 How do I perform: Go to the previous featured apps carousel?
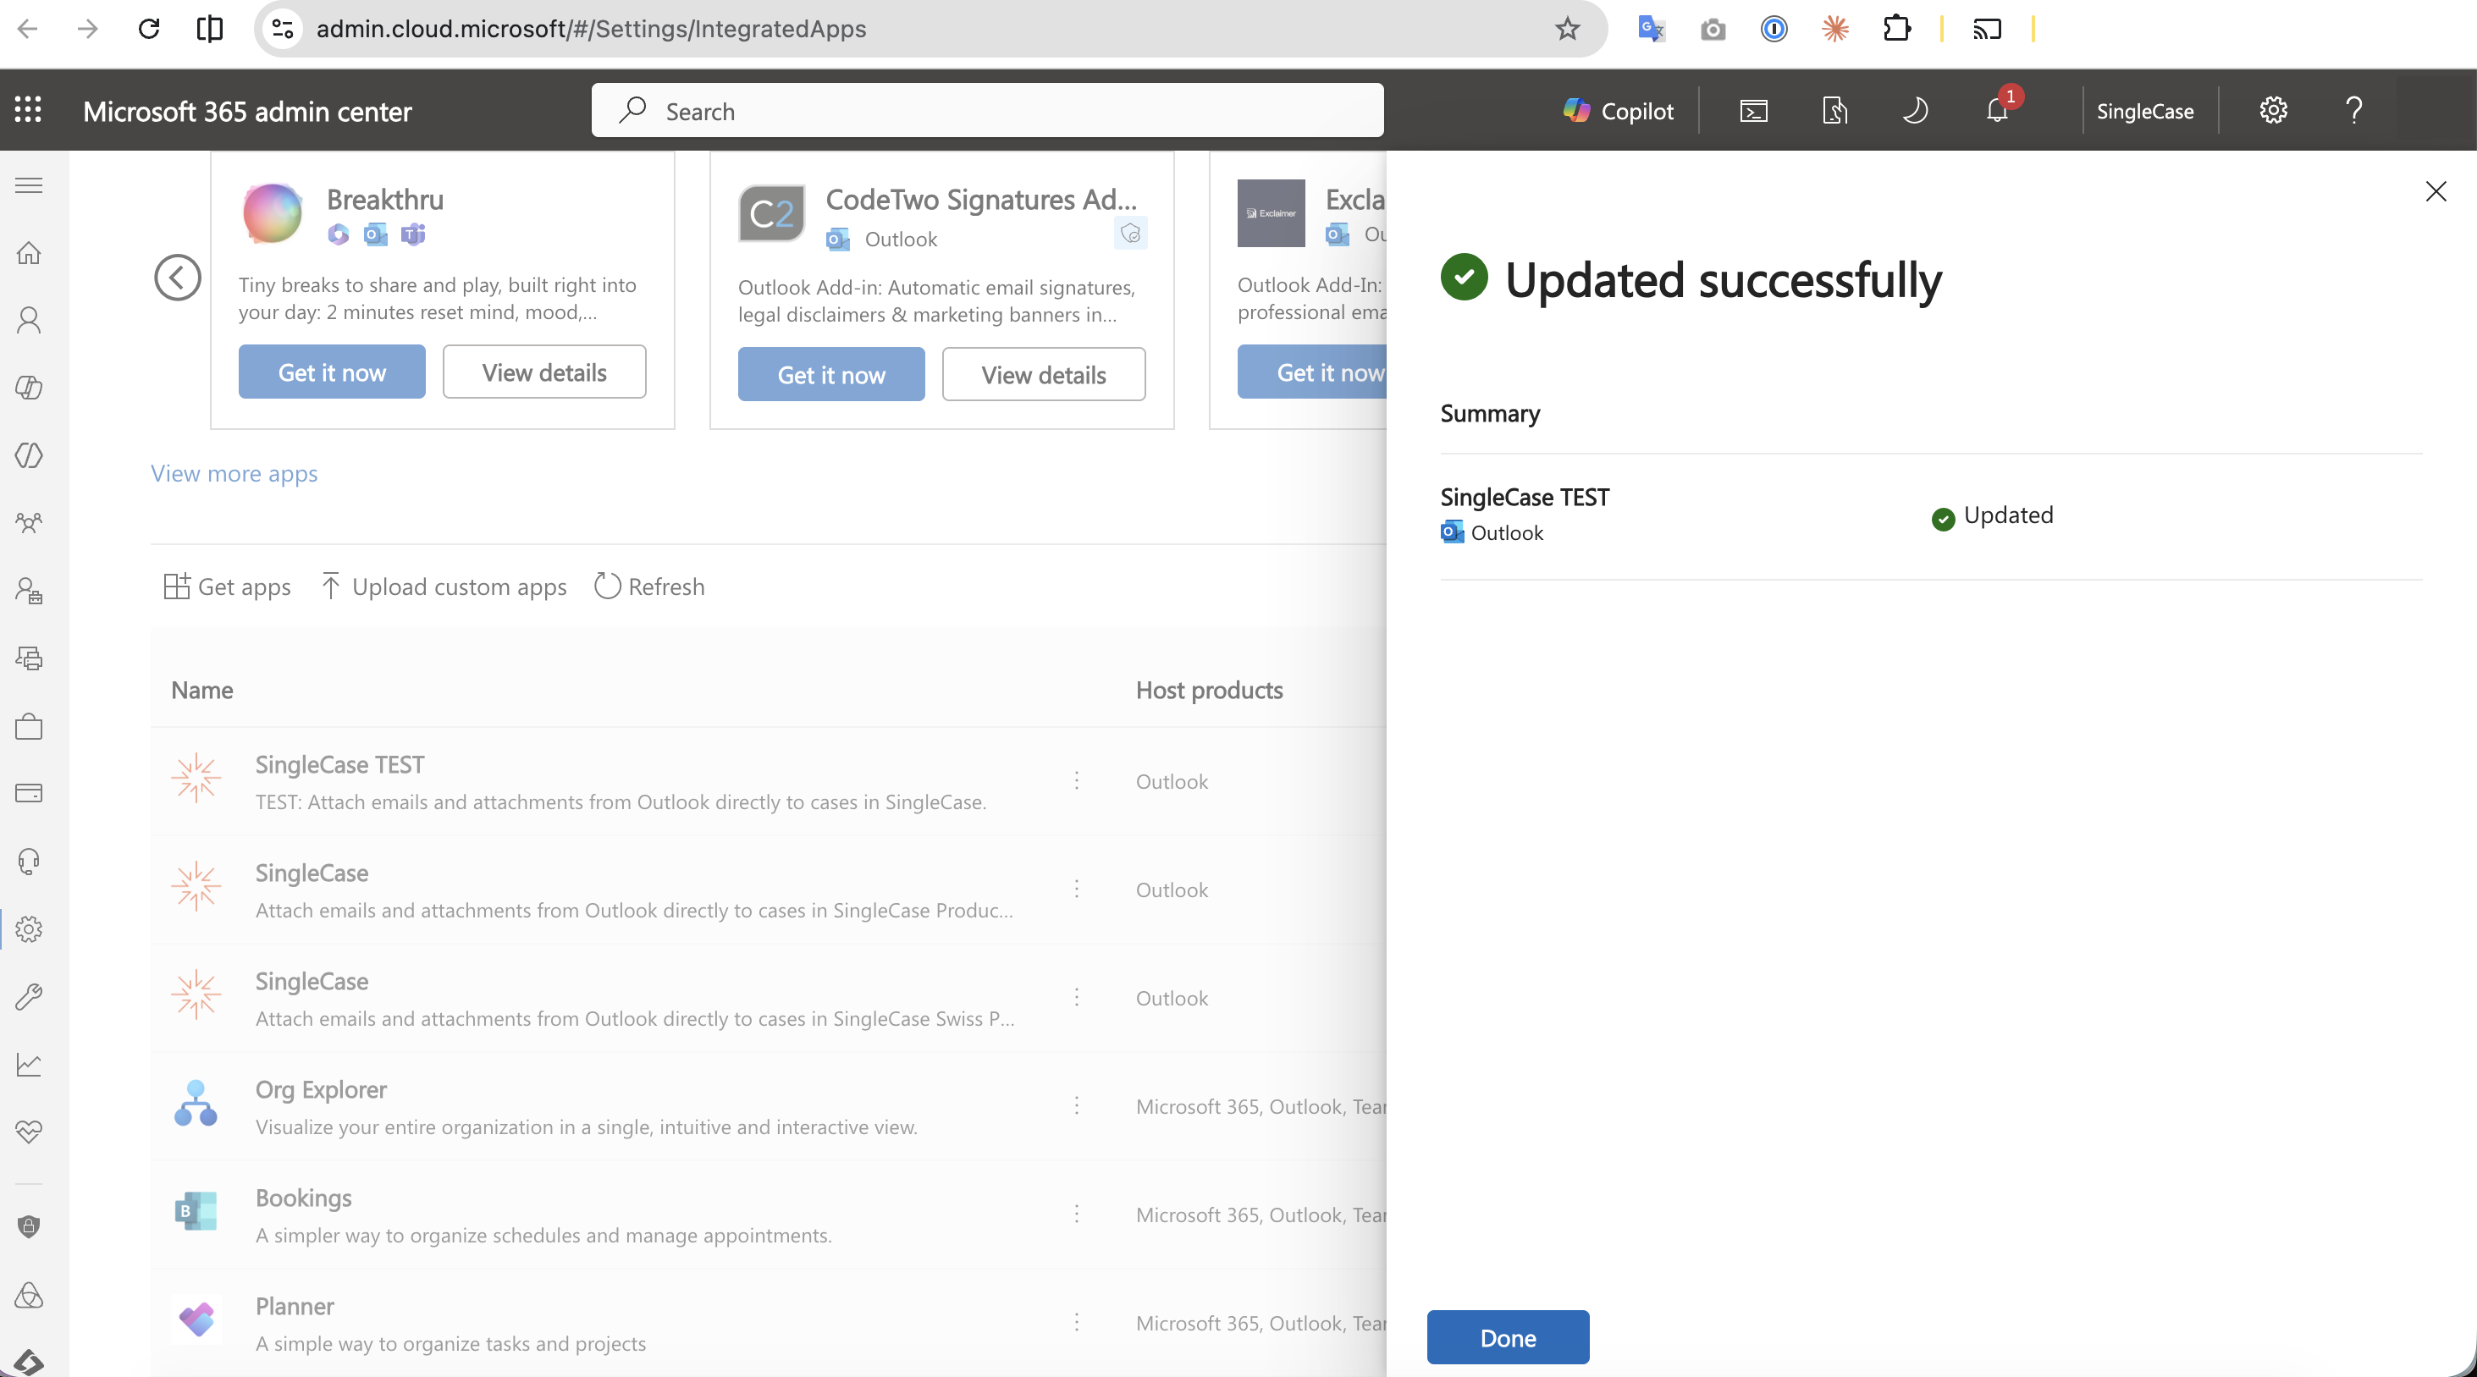178,278
